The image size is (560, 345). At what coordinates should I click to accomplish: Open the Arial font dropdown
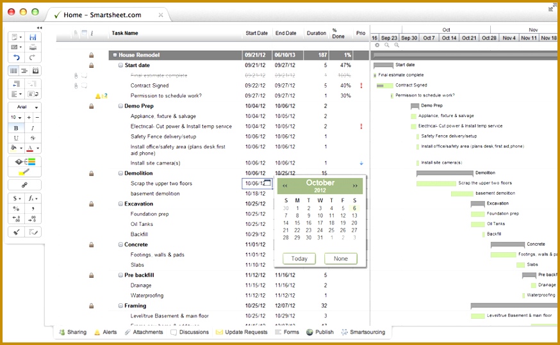click(24, 107)
